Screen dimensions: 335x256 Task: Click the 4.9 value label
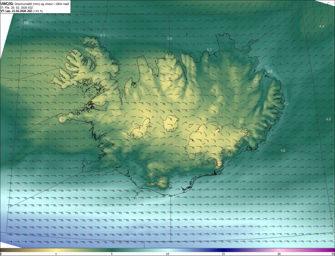[x=328, y=119]
